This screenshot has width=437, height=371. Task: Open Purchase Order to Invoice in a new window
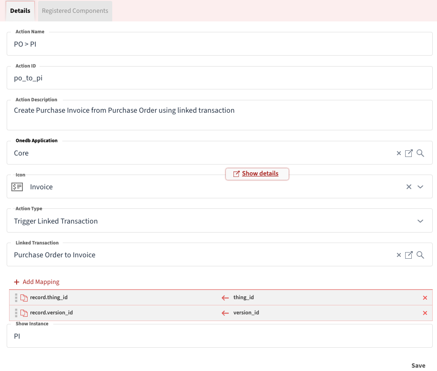click(409, 255)
